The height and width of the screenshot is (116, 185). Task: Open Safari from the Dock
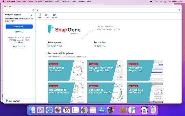pos(49,110)
